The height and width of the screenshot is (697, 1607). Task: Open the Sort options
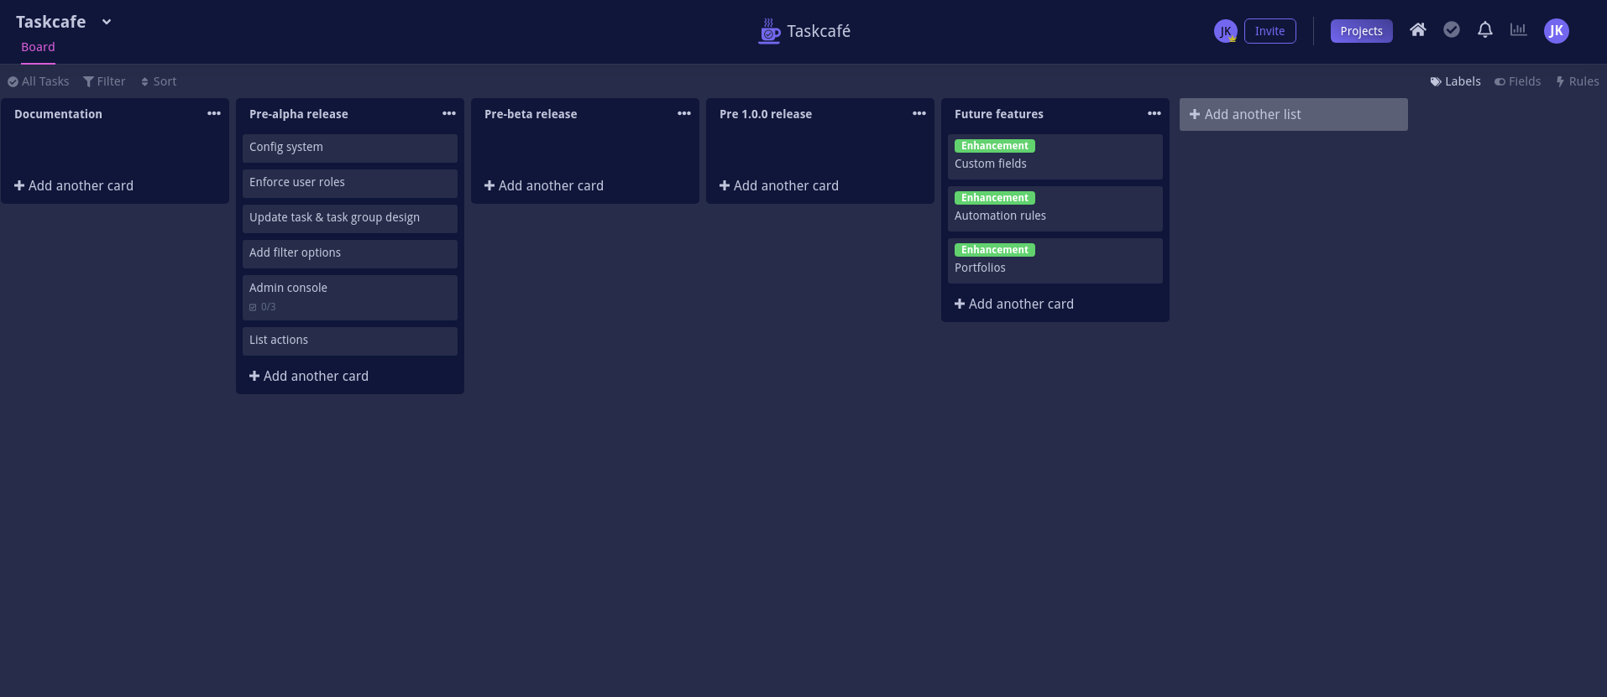pos(159,81)
